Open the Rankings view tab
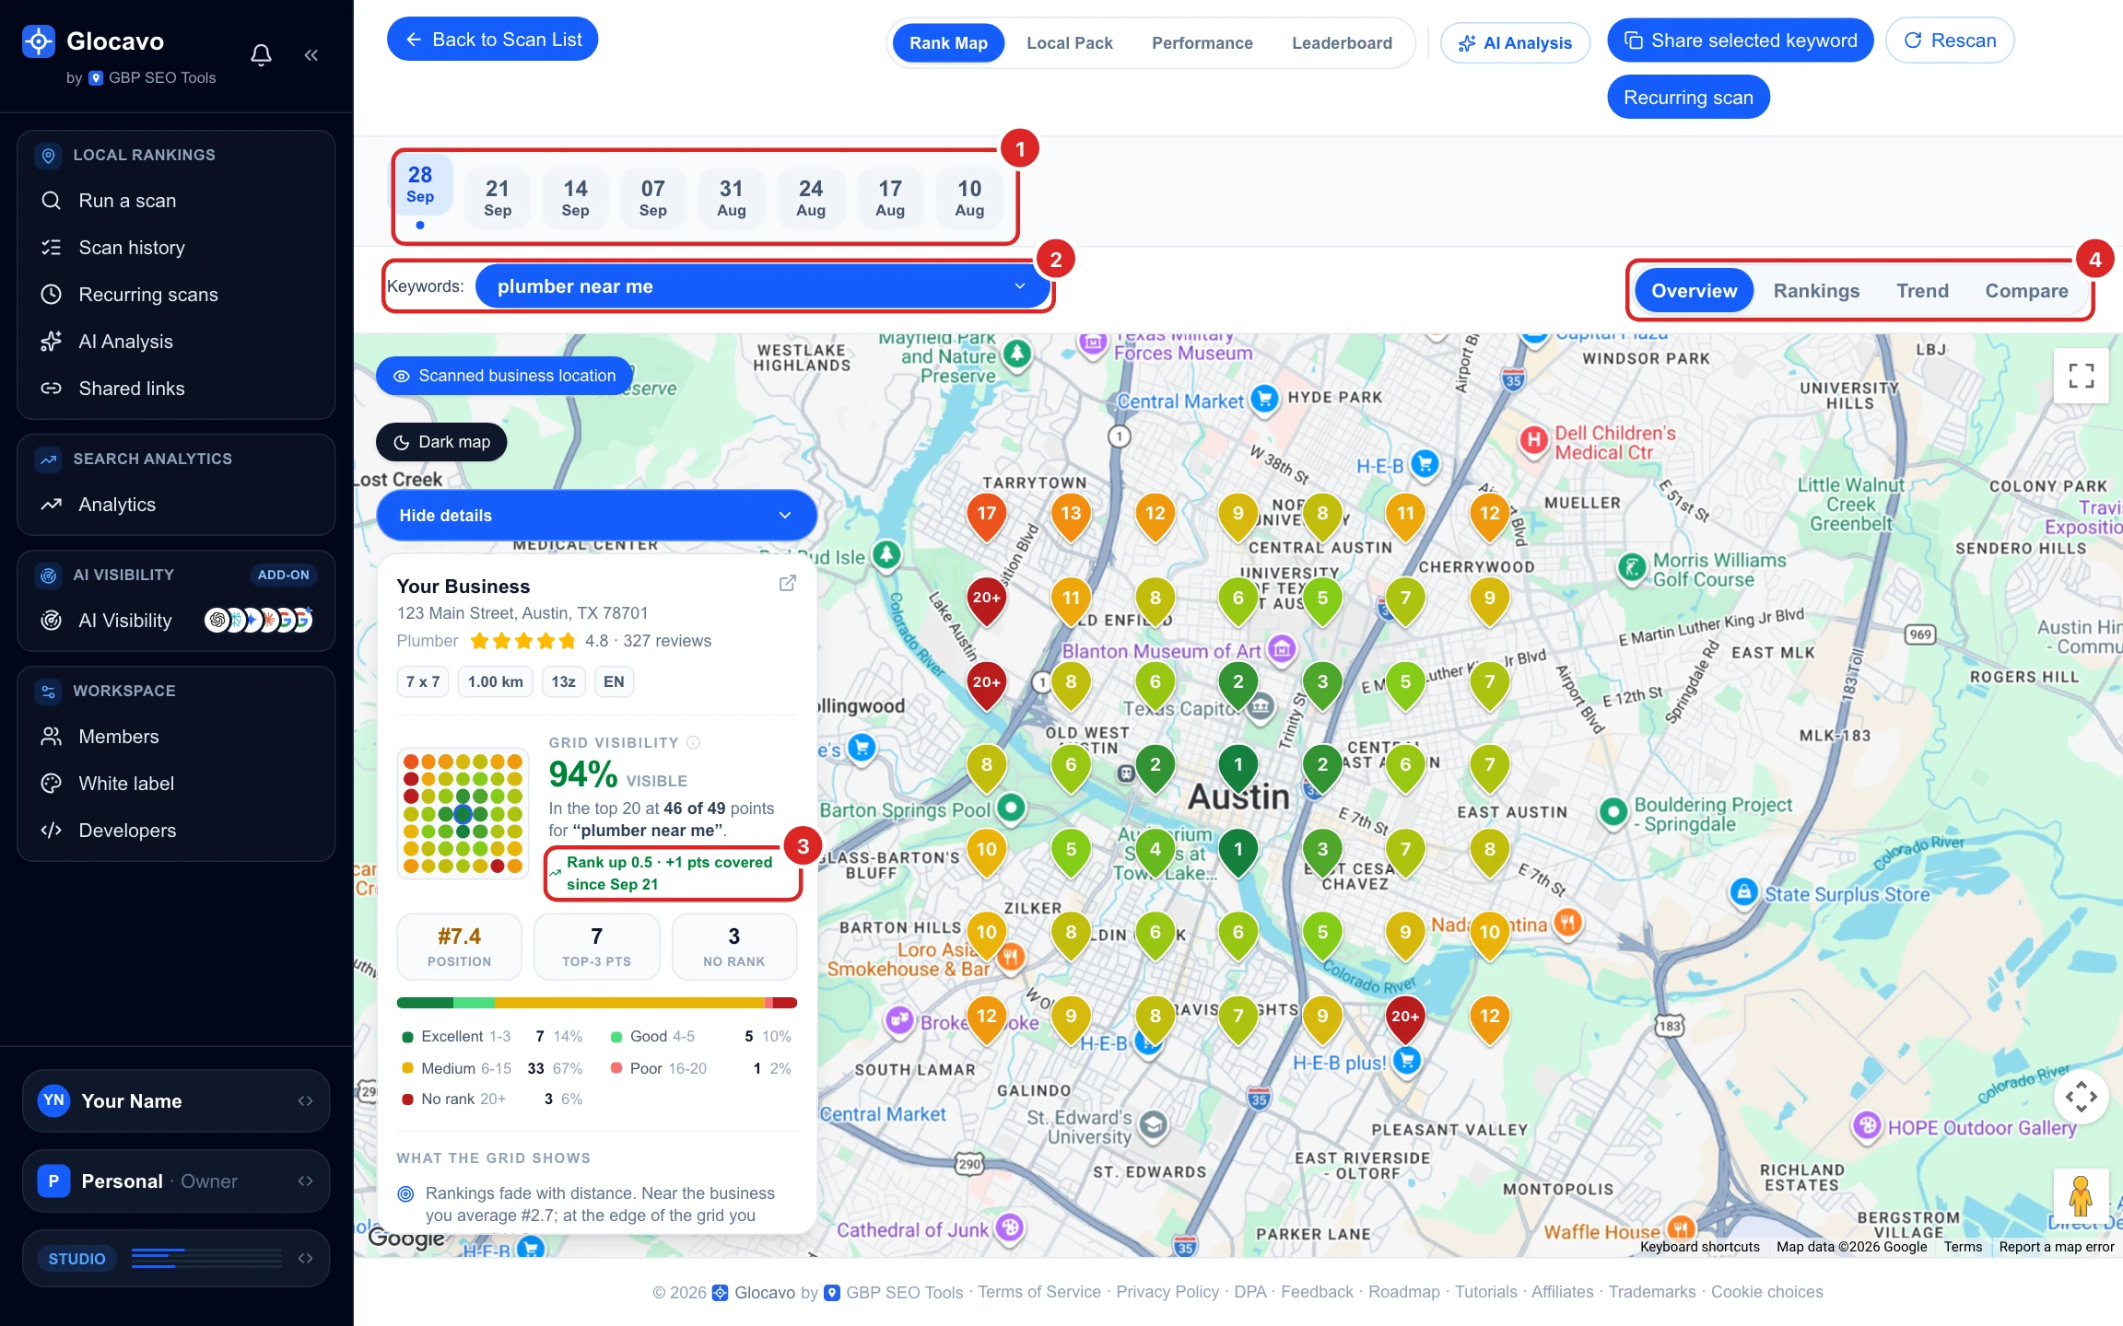The image size is (2123, 1326). 1816,291
